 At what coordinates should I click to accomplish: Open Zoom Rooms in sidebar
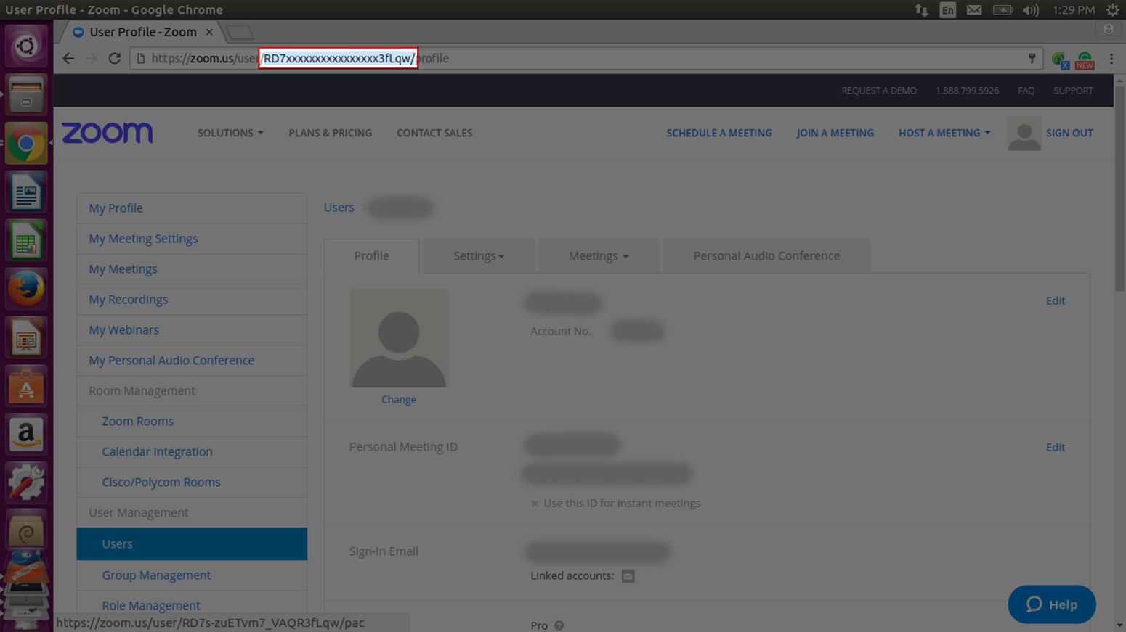point(192,422)
